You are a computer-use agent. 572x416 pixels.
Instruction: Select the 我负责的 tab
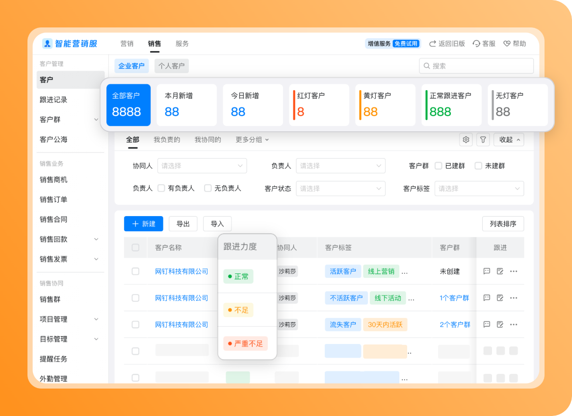point(167,140)
